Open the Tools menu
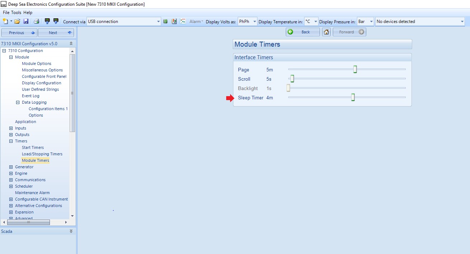470x254 pixels. [x=16, y=13]
